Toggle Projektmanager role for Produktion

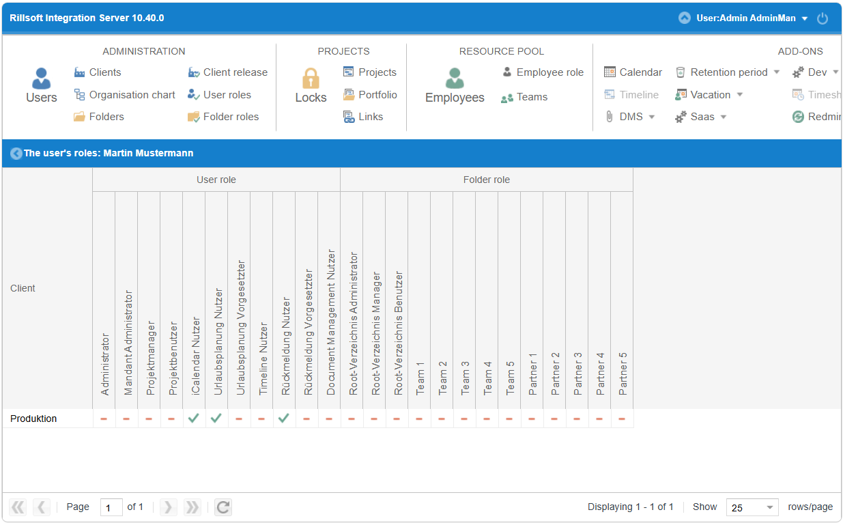pyautogui.click(x=149, y=419)
